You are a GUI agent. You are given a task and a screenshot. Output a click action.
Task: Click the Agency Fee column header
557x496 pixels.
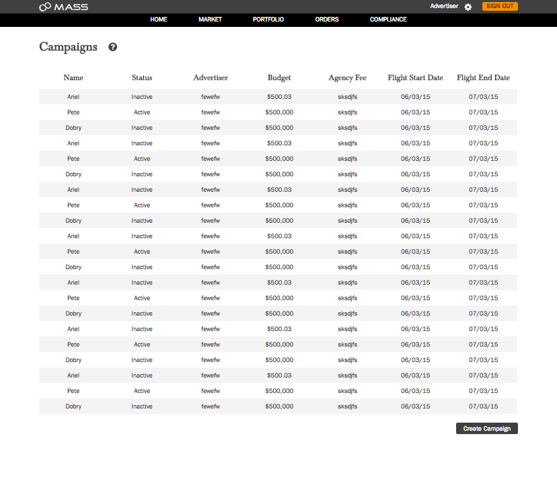click(347, 78)
